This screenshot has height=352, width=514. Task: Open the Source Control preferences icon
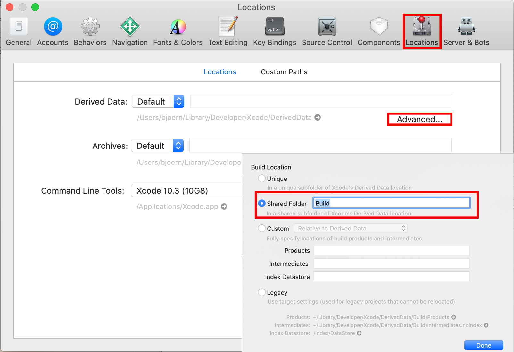(326, 30)
